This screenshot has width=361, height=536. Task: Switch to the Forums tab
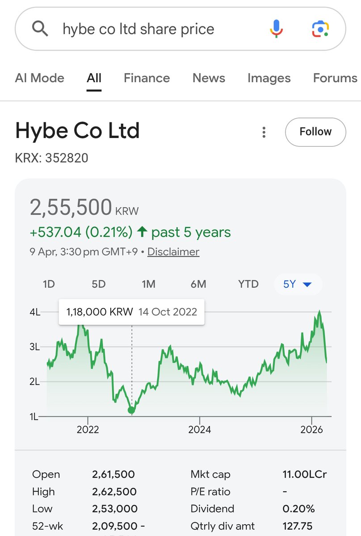click(x=335, y=78)
